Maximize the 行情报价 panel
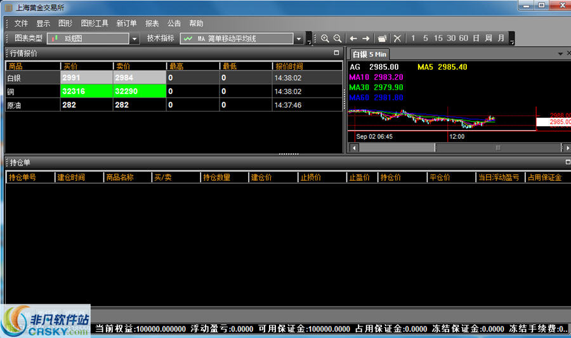The width and height of the screenshot is (571, 338). (x=336, y=53)
